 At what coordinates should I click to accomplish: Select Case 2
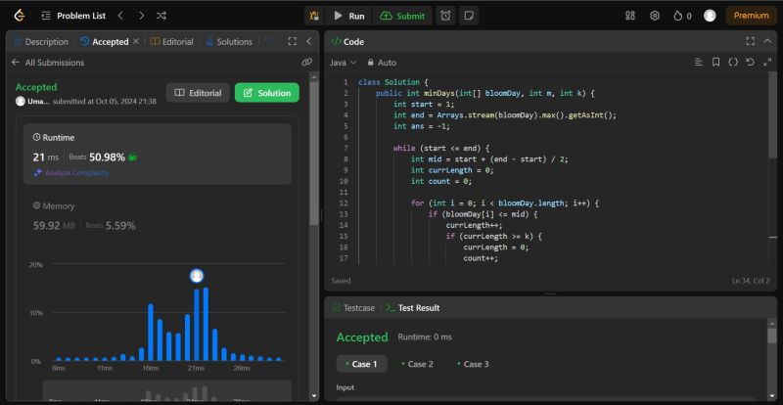(x=418, y=364)
